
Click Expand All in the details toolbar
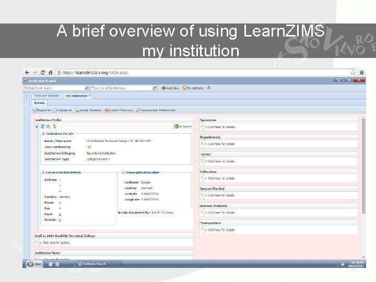(42, 110)
